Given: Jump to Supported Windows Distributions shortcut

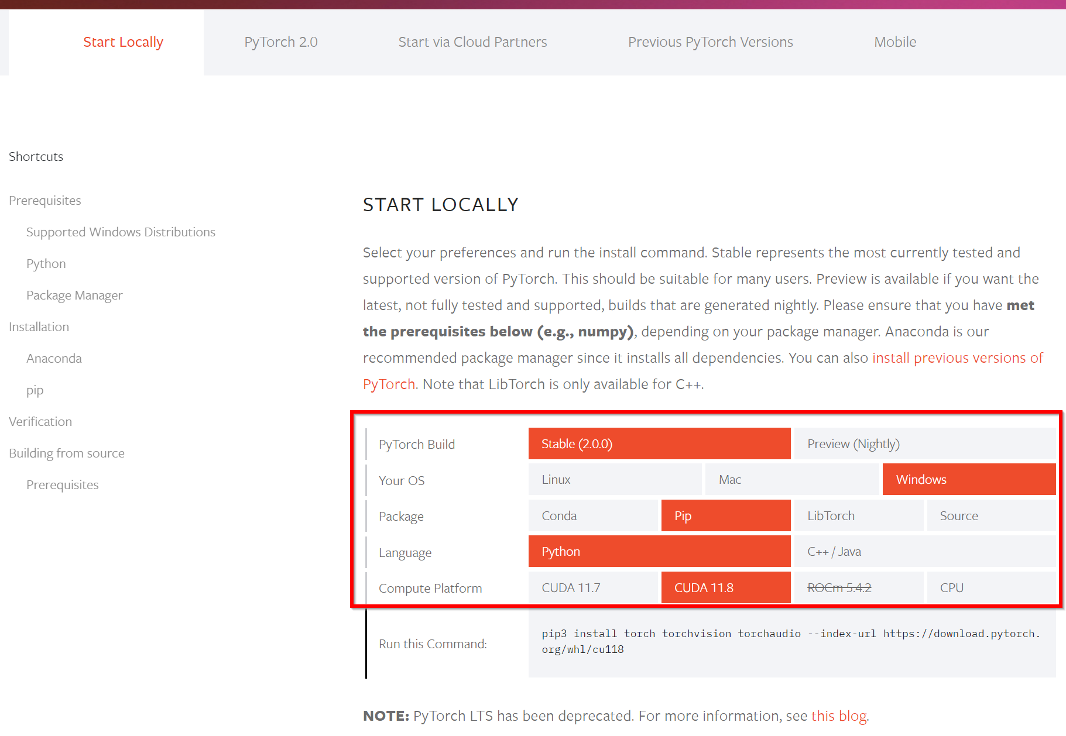Looking at the screenshot, I should pos(121,232).
